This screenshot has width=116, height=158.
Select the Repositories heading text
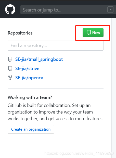coord(20,33)
